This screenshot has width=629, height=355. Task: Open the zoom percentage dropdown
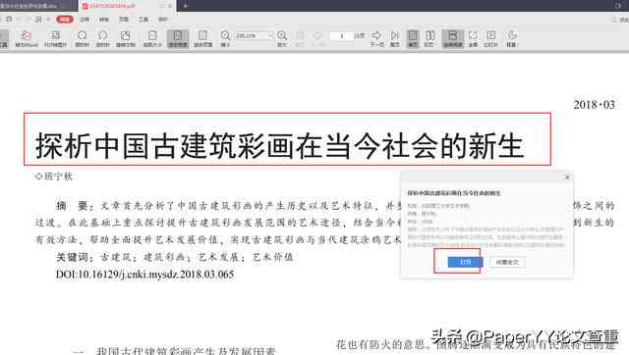coord(270,35)
